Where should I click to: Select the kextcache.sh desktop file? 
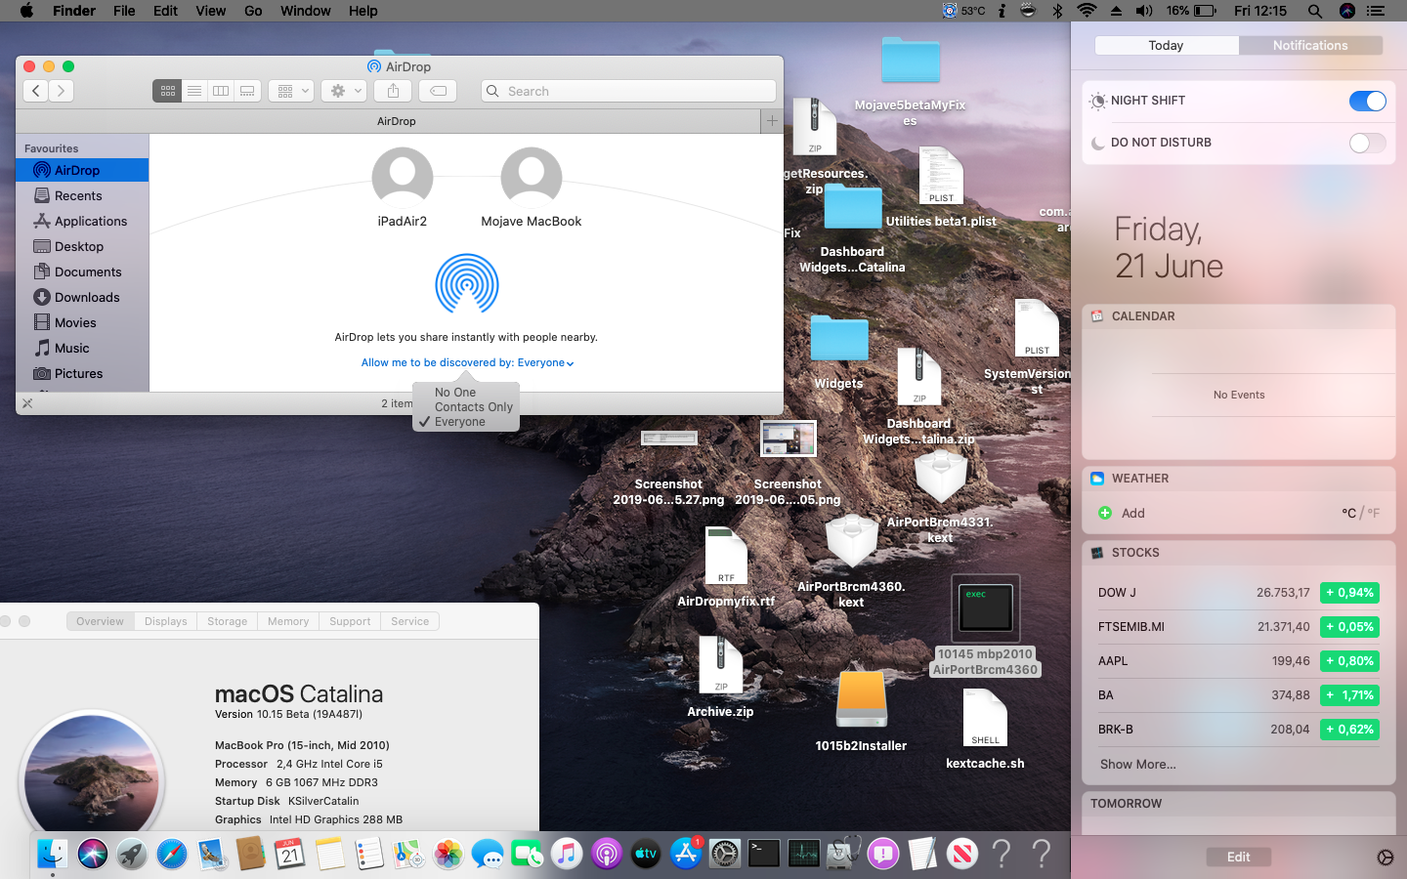click(x=985, y=729)
